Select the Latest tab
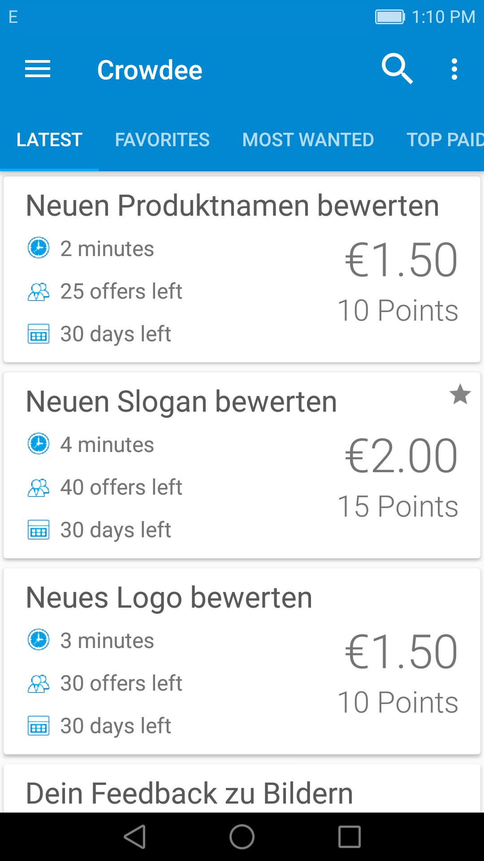 click(x=49, y=140)
